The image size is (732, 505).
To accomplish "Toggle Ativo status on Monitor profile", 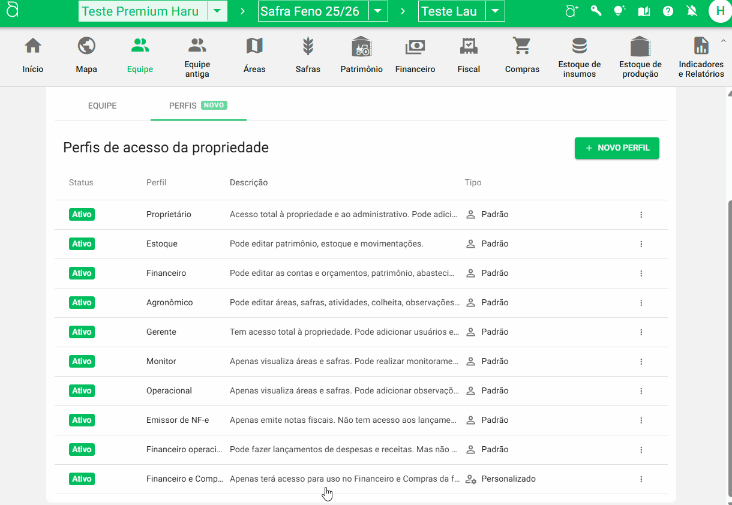I will (x=82, y=361).
